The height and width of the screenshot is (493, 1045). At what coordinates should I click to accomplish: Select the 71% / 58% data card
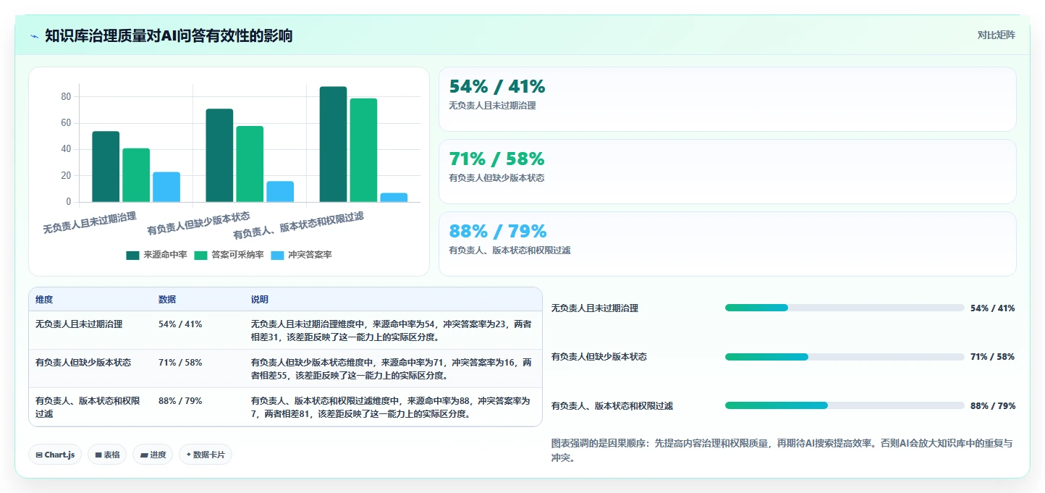tap(727, 172)
